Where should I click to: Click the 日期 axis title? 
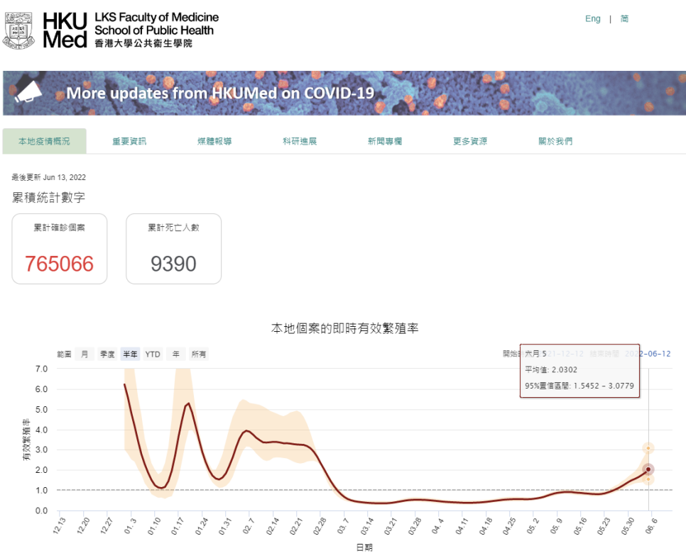click(364, 547)
